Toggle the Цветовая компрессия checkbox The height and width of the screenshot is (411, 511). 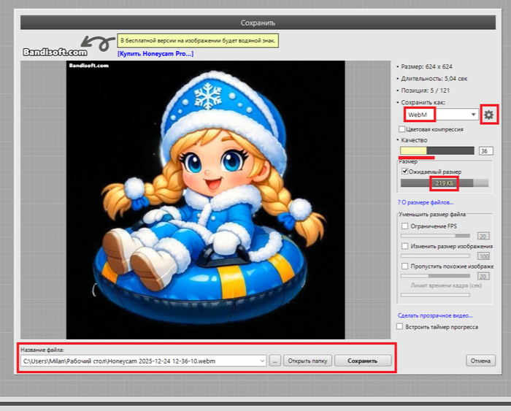[402, 129]
